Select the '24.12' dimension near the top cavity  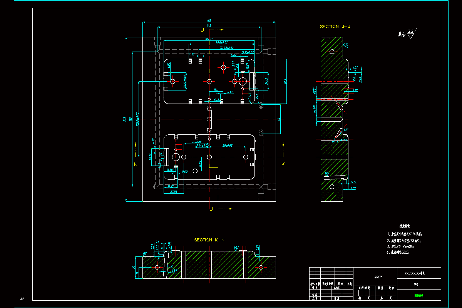(x=267, y=82)
